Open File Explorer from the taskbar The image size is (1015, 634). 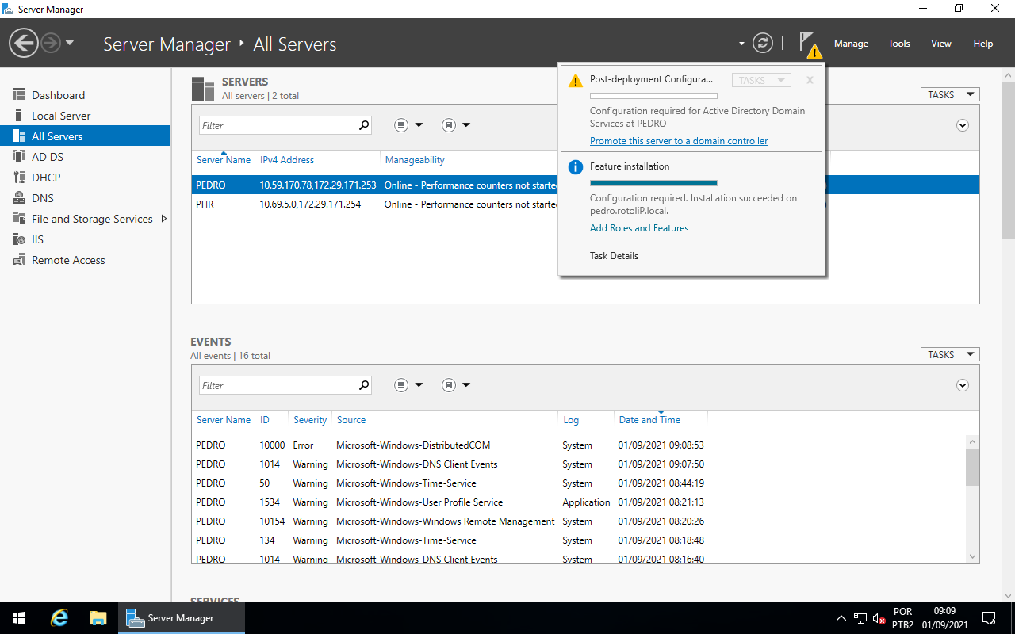click(98, 617)
